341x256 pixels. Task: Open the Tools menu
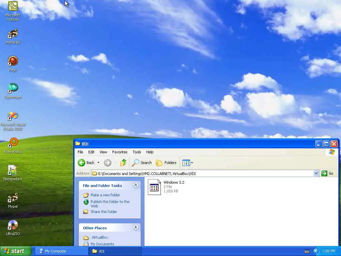(137, 152)
